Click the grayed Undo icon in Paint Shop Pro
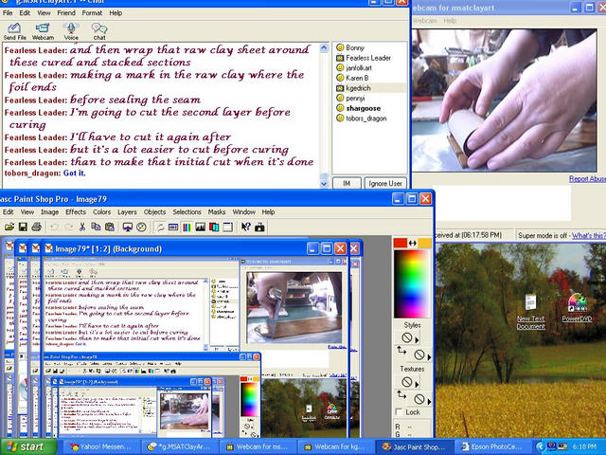The image size is (606, 455). point(55,227)
